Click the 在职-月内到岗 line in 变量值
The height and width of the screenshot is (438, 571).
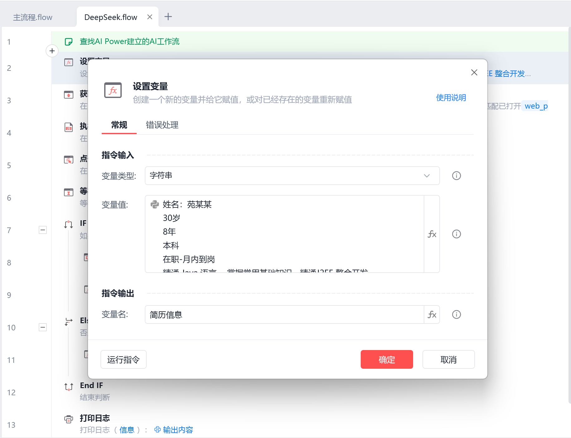coord(189,259)
